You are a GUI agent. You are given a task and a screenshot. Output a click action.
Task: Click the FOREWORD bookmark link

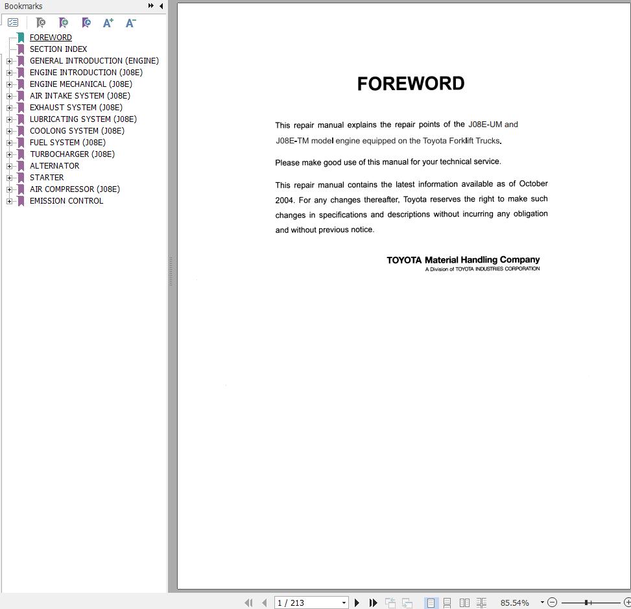click(x=51, y=37)
